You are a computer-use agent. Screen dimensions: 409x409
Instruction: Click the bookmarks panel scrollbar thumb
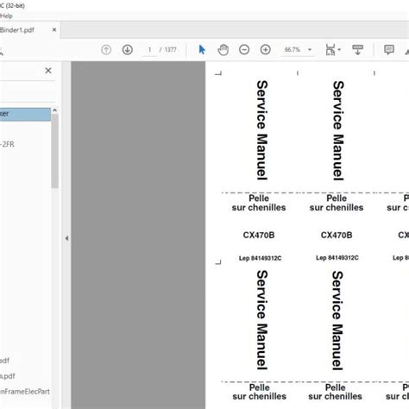pos(54,151)
